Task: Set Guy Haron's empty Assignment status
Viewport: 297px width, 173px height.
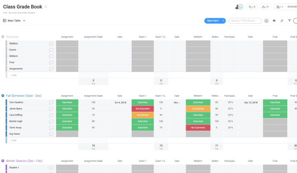Action: (x=67, y=134)
